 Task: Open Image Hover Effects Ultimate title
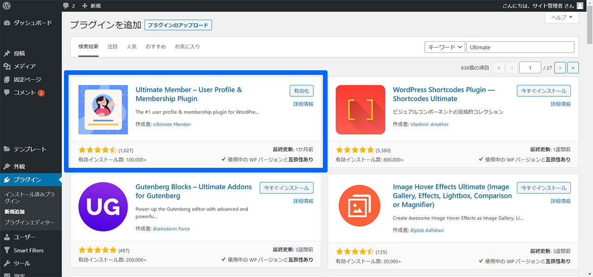(x=453, y=196)
